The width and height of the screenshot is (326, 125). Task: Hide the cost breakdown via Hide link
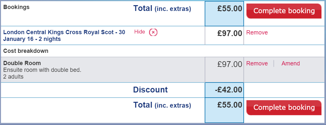(139, 32)
